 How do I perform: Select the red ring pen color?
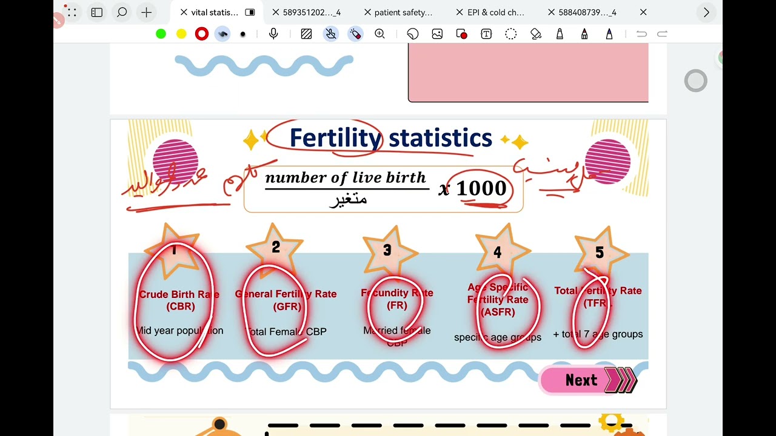click(x=202, y=34)
